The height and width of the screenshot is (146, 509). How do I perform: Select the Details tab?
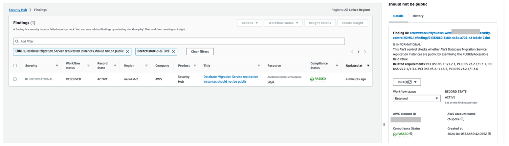point(398,16)
